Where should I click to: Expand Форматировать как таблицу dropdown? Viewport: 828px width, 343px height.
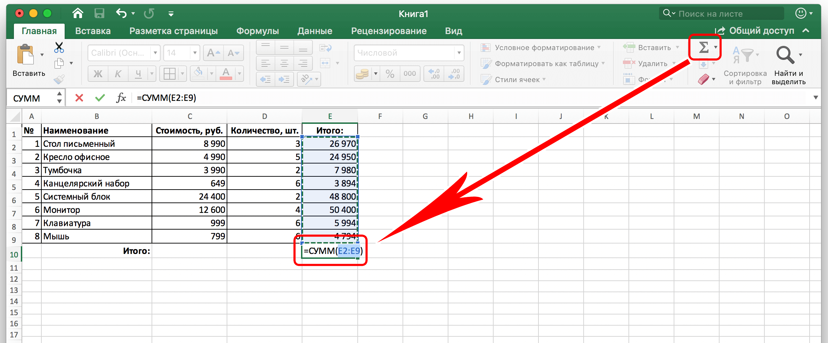point(603,63)
